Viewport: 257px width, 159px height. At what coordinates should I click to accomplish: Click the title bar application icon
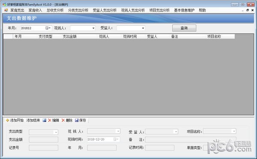pyautogui.click(x=4, y=4)
